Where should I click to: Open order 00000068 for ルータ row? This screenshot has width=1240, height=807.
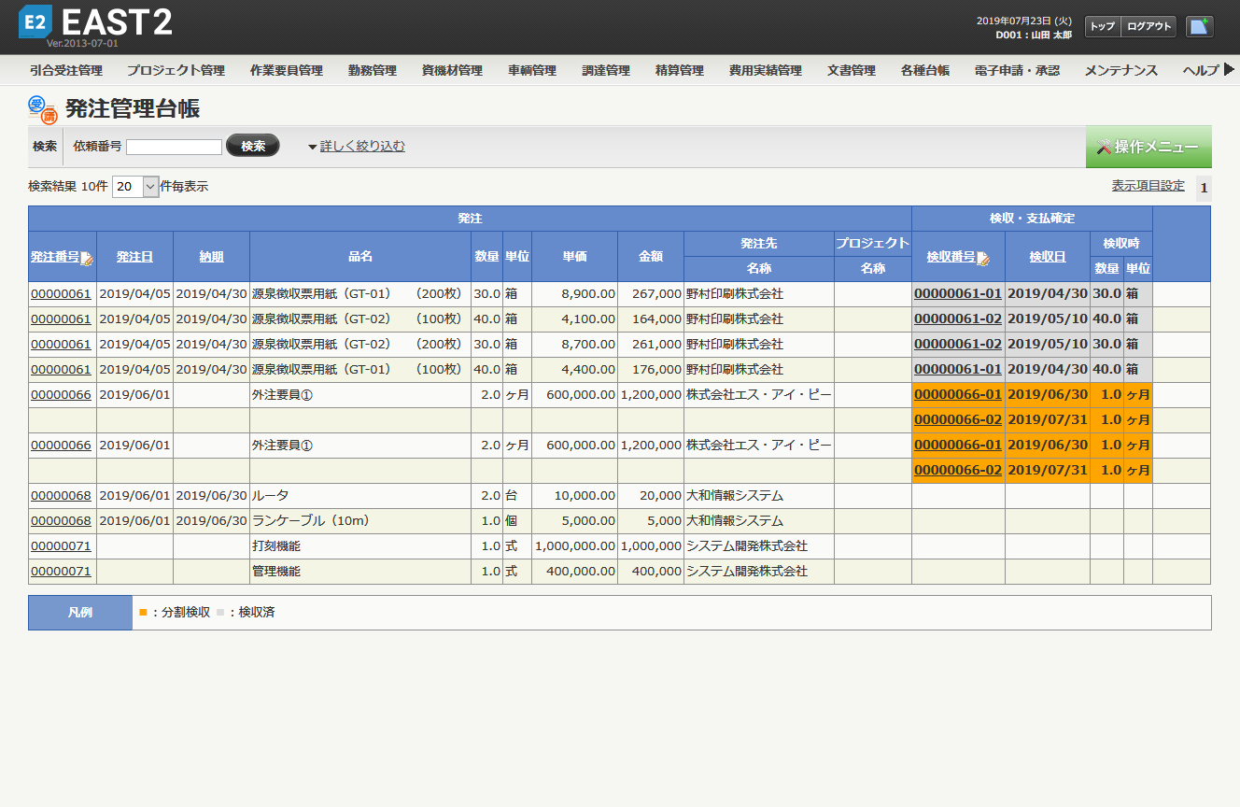click(62, 495)
